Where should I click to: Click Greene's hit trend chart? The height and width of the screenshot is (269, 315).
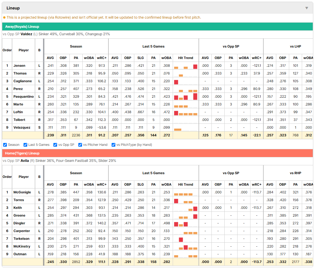186,216
